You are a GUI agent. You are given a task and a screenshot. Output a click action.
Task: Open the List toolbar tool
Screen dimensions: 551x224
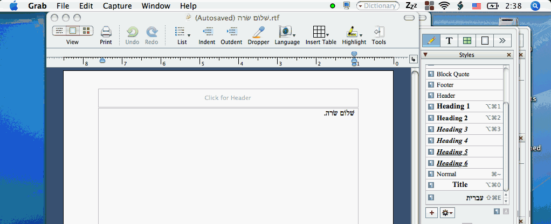coord(182,32)
